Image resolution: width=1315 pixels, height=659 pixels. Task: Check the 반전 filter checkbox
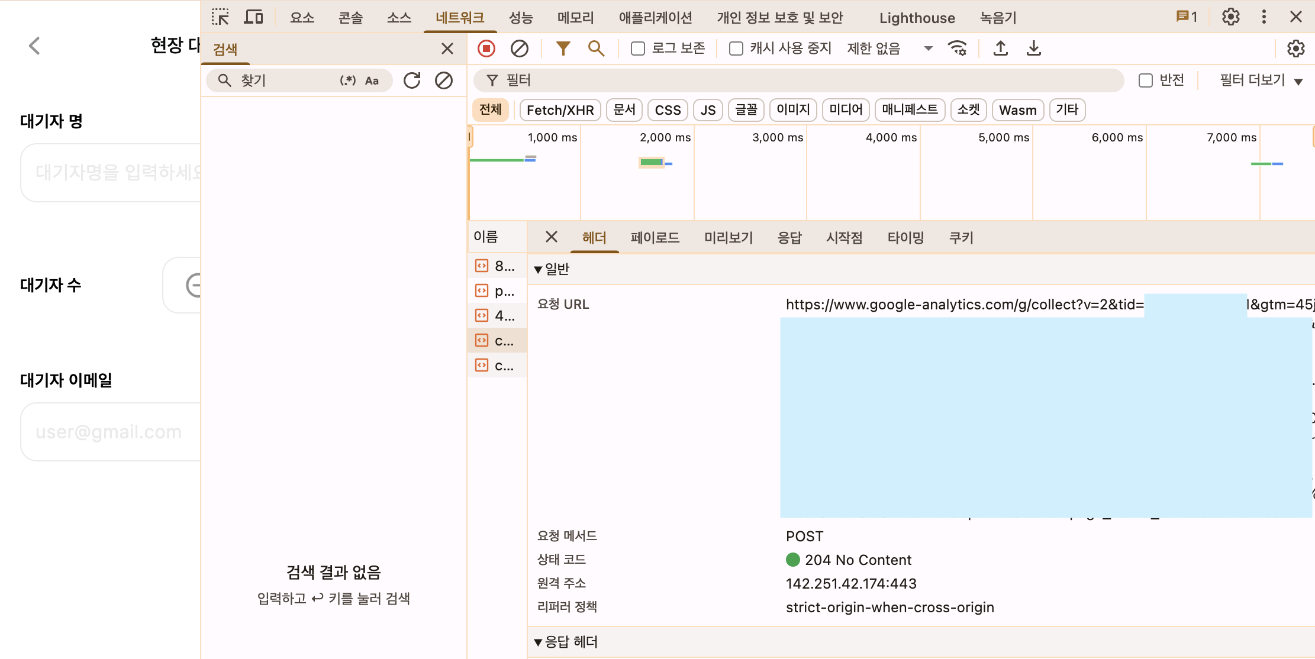1146,80
